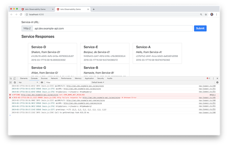
Task: Expand the second httpOptions headers object
Action: pyautogui.click(x=69, y=106)
